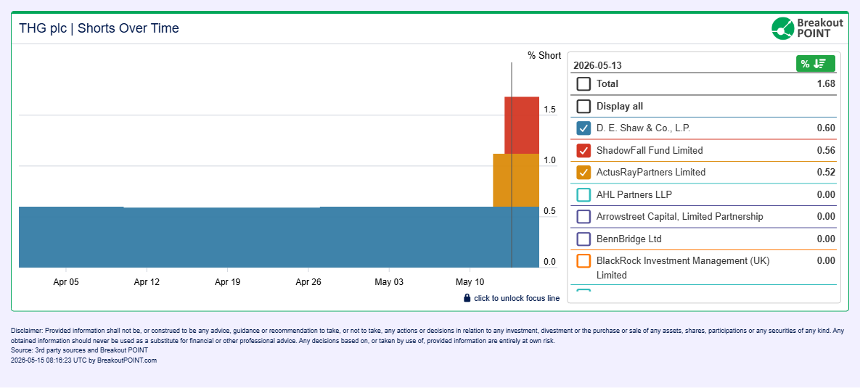Click the 0.52 value for ActusRayPartners

826,172
